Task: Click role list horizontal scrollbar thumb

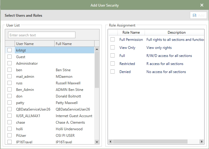Action: [150, 142]
